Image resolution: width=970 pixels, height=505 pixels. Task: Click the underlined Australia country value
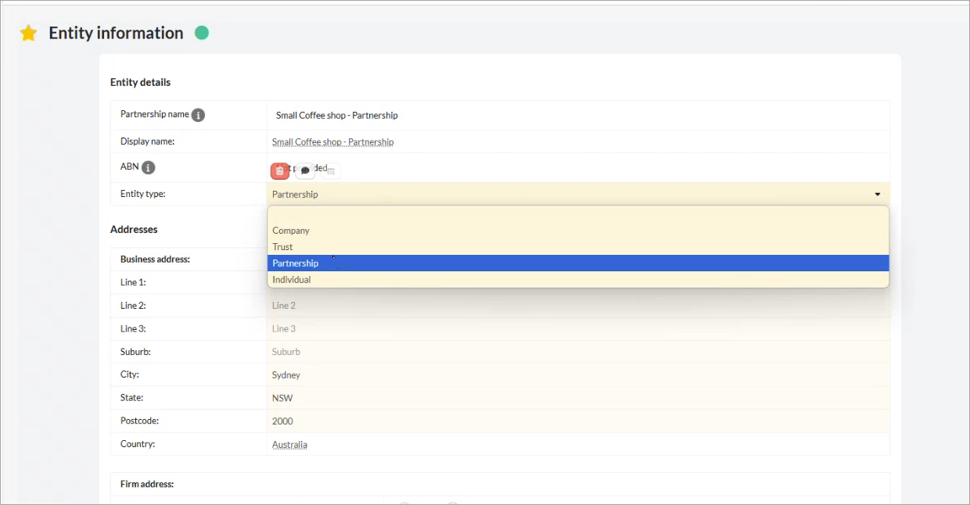pos(289,445)
